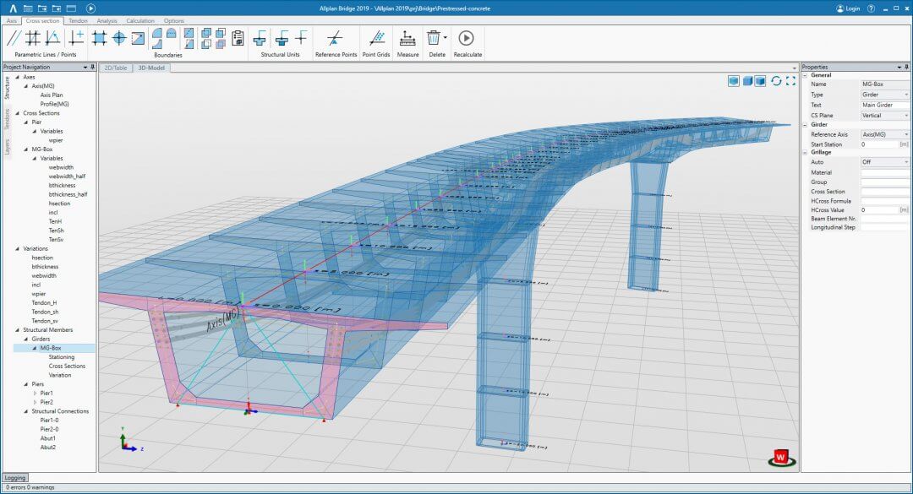Open the Point Grids tool

coord(377,37)
